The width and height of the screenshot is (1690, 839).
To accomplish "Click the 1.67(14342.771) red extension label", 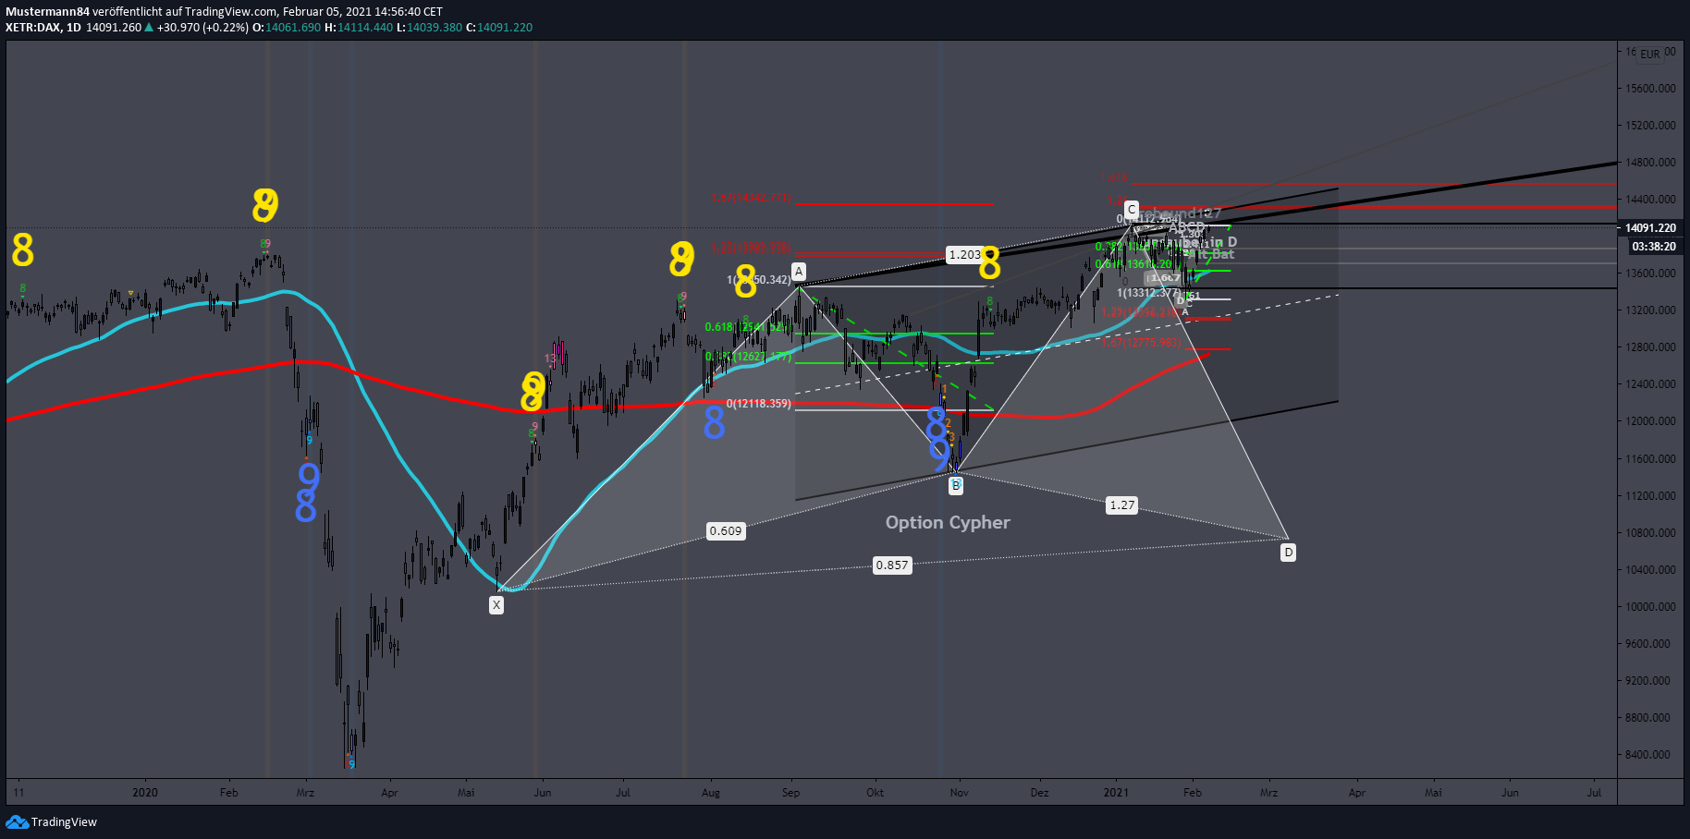I will 752,198.
